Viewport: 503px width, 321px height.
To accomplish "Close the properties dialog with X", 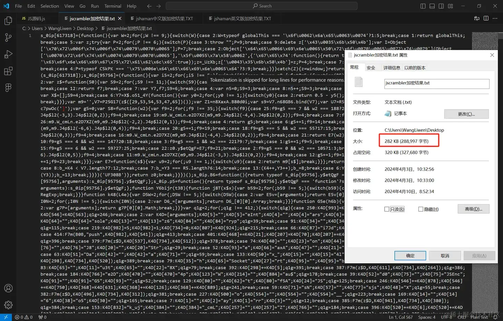I will click(x=492, y=55).
